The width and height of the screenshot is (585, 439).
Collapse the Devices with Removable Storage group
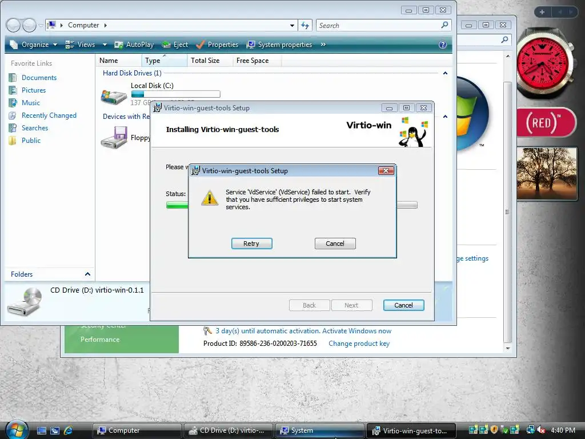click(445, 117)
